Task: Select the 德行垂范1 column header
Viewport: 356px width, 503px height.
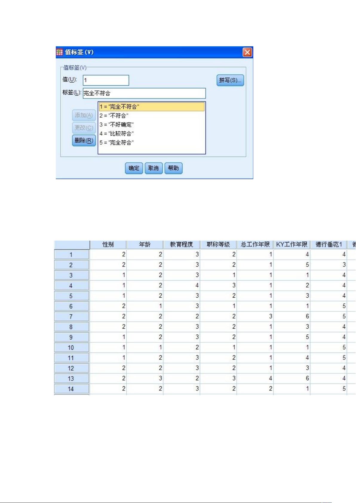Action: (x=328, y=244)
